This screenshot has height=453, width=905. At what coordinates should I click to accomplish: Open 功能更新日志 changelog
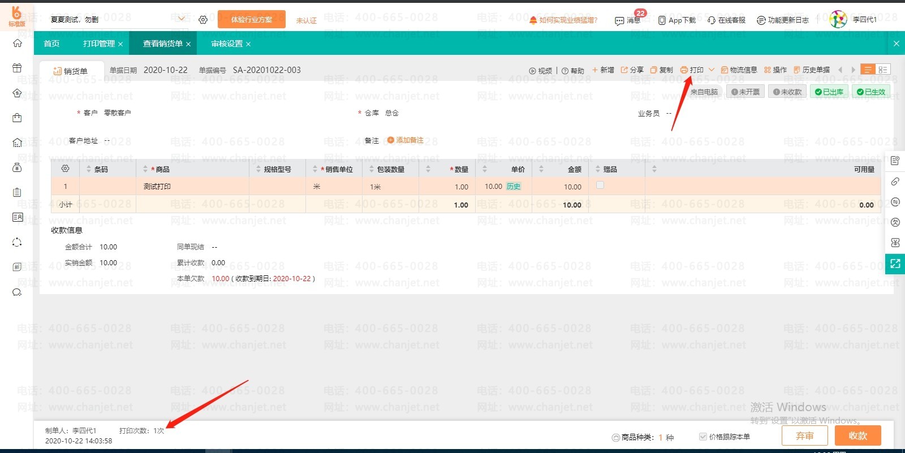[783, 20]
